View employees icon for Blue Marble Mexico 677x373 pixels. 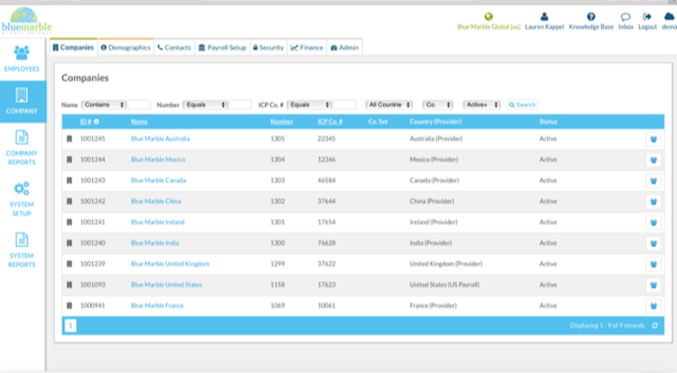click(x=654, y=159)
